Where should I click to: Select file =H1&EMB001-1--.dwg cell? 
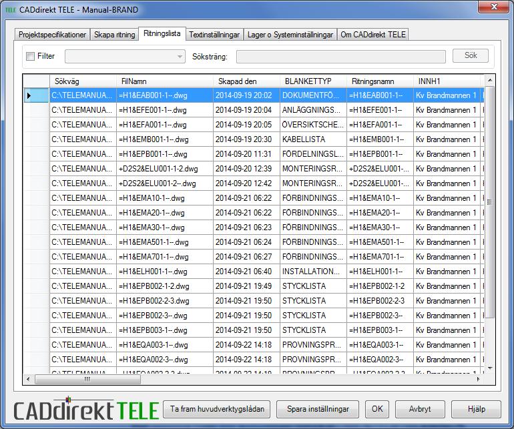165,139
